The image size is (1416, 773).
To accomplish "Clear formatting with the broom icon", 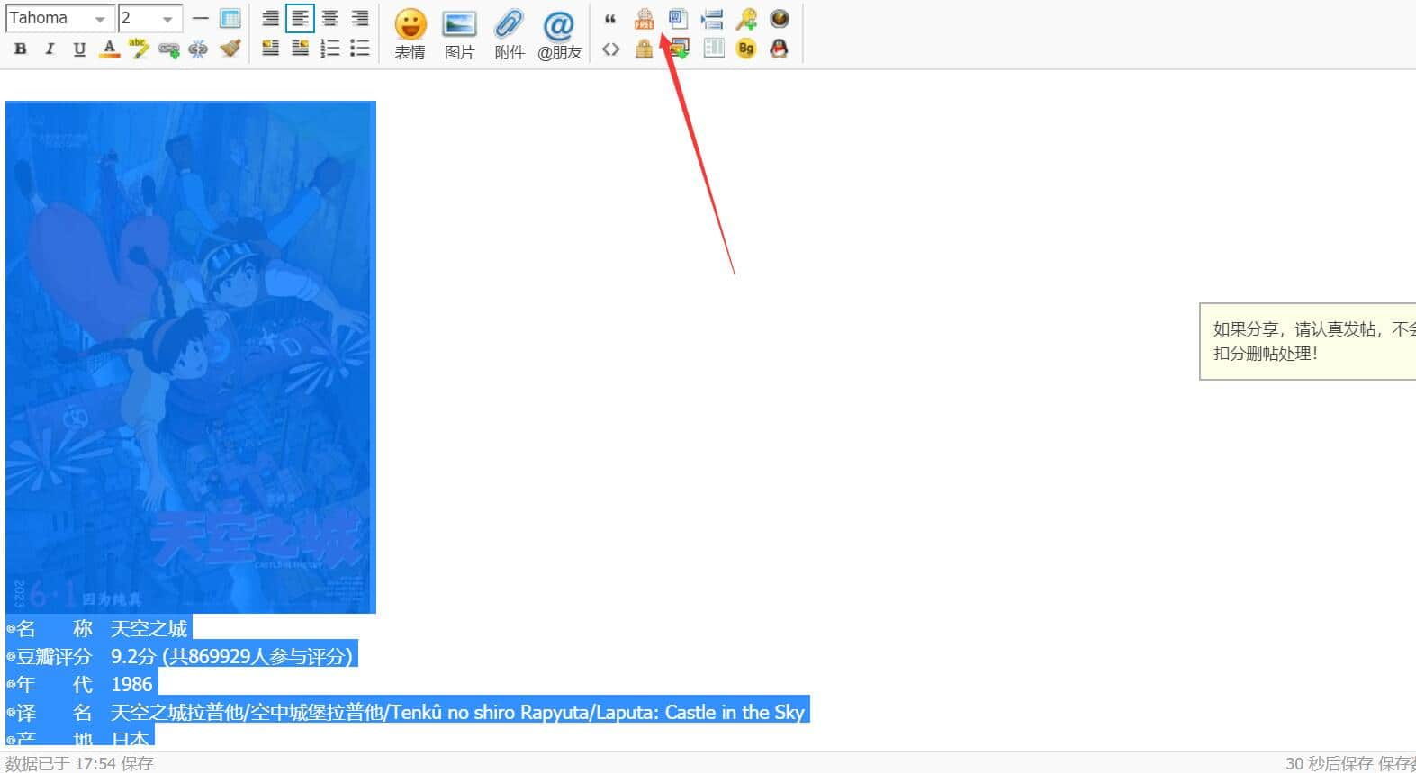I will pos(230,49).
